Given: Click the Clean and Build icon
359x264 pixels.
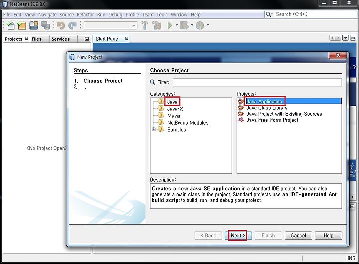Looking at the screenshot, I should (x=157, y=25).
